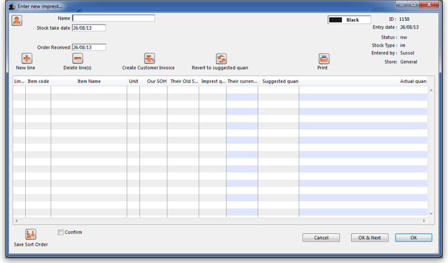Click the Create Customer Invoice icon
The width and height of the screenshot is (448, 263).
pos(149,58)
